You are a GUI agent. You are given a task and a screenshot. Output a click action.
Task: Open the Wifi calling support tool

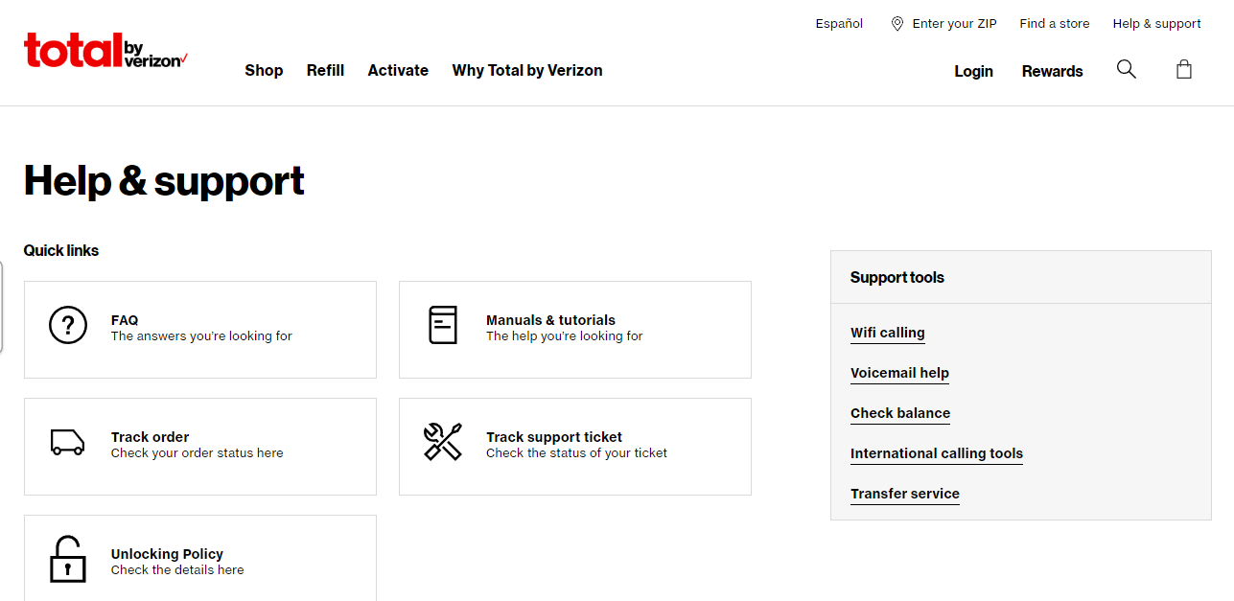887,333
